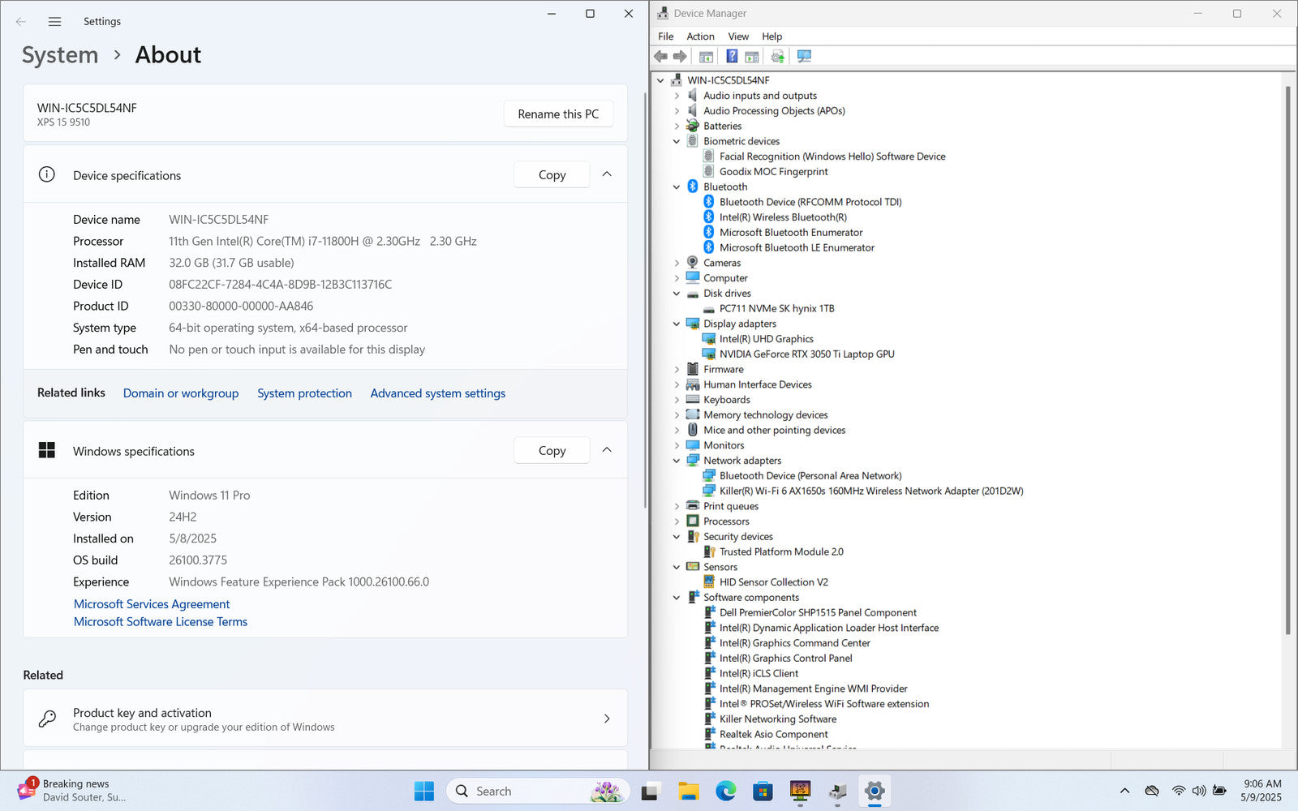Click Device Manager taskbar icon
Viewport: 1298px width, 811px height.
(837, 791)
